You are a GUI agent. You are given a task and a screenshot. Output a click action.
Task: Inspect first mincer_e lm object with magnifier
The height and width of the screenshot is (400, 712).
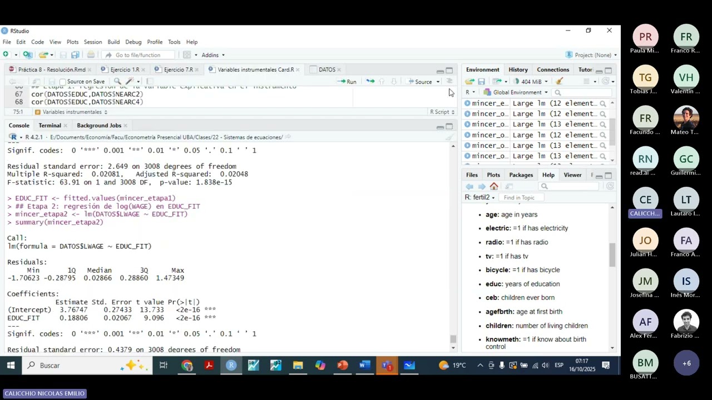coord(602,103)
